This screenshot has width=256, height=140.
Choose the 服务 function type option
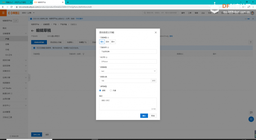point(107,42)
